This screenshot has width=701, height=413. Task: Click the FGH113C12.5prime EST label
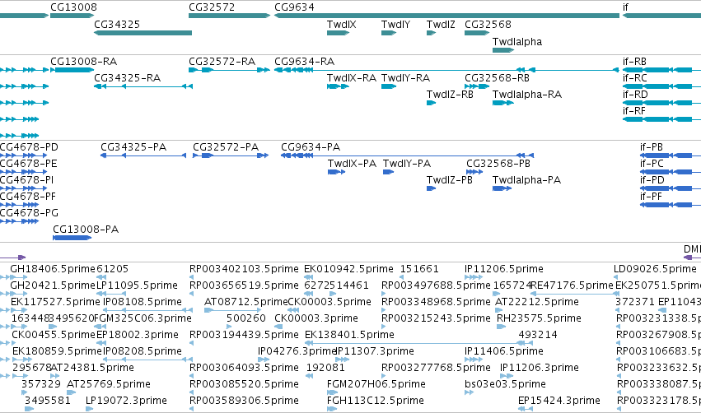pyautogui.click(x=376, y=401)
